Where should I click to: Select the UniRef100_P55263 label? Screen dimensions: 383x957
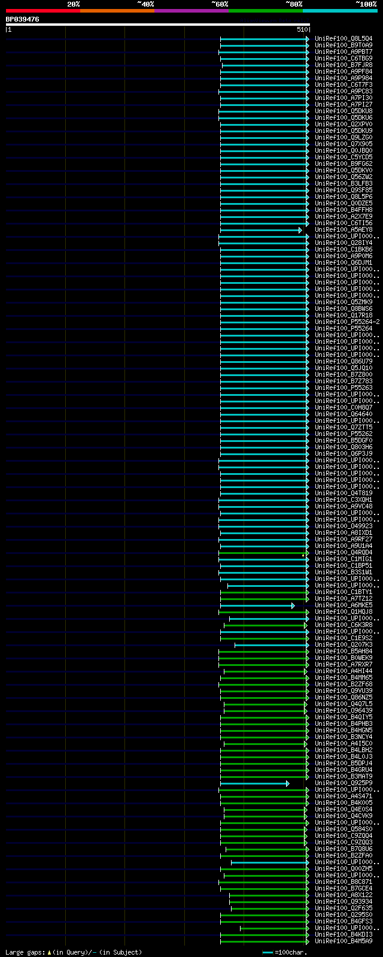344,388
